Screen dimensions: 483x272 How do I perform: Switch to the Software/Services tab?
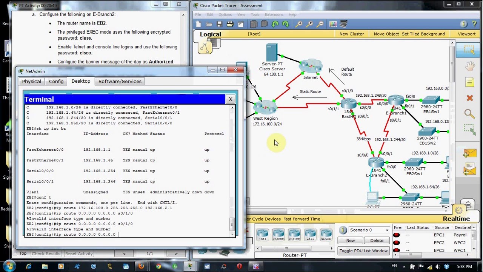(120, 81)
